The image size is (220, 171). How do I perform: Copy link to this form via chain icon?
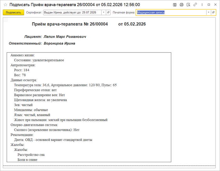[x=195, y=5]
